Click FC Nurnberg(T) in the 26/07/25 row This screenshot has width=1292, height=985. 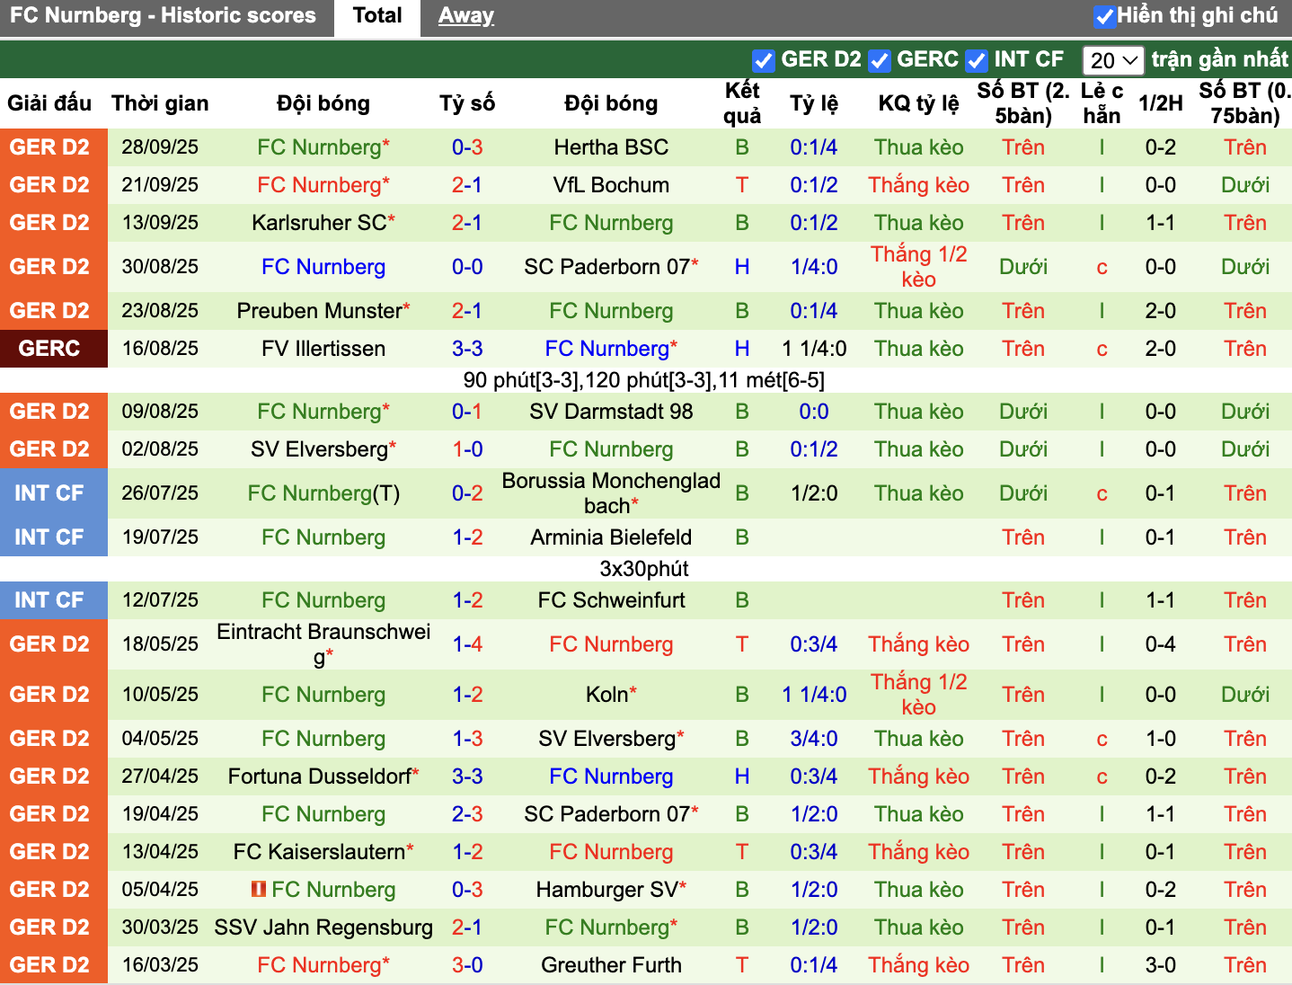tap(323, 493)
